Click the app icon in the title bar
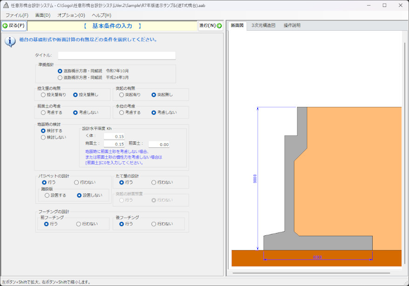The height and width of the screenshot is (286, 409). click(x=6, y=5)
